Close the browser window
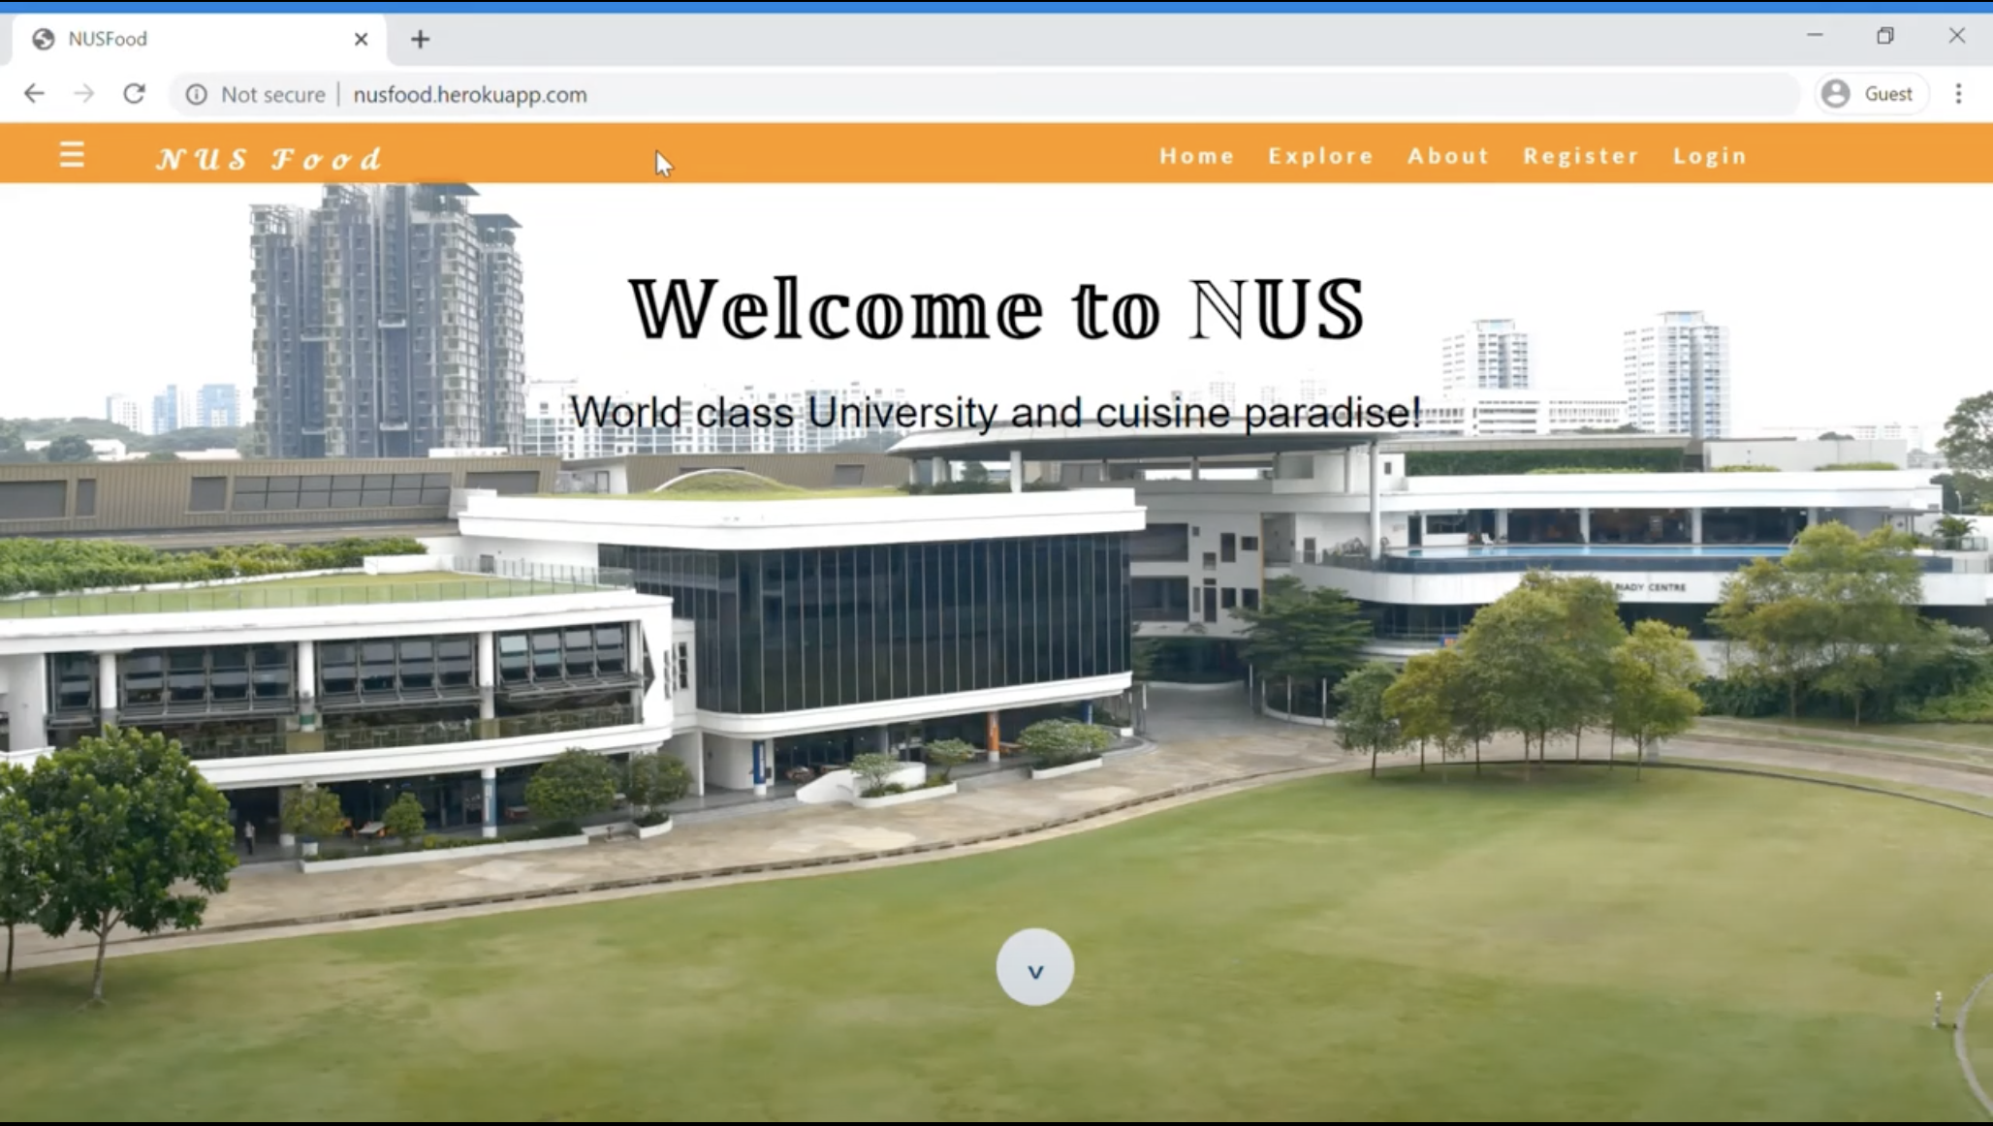 [x=1957, y=36]
